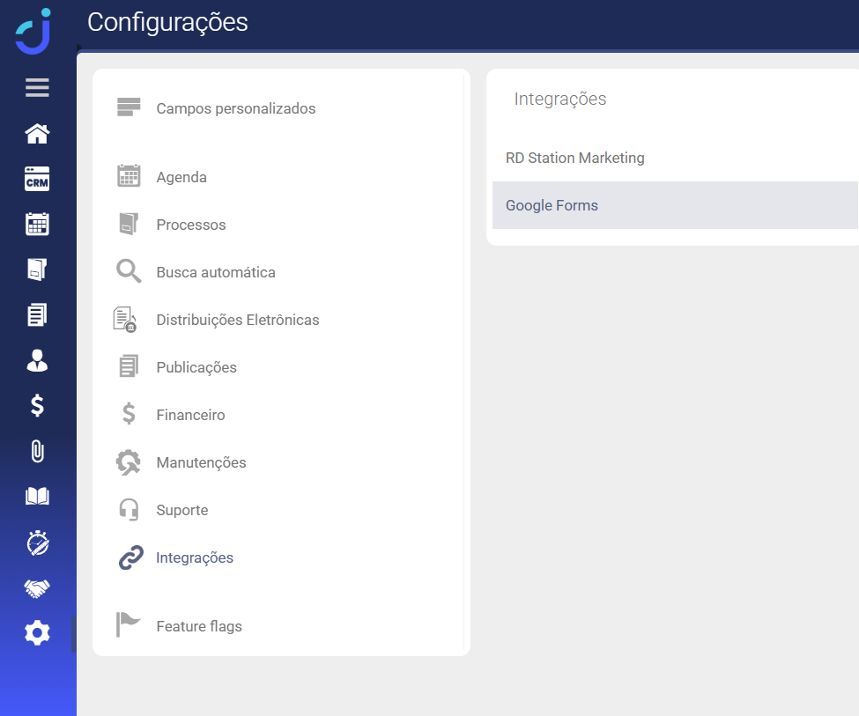Open RD Station Marketing integration
This screenshot has width=859, height=716.
click(574, 159)
